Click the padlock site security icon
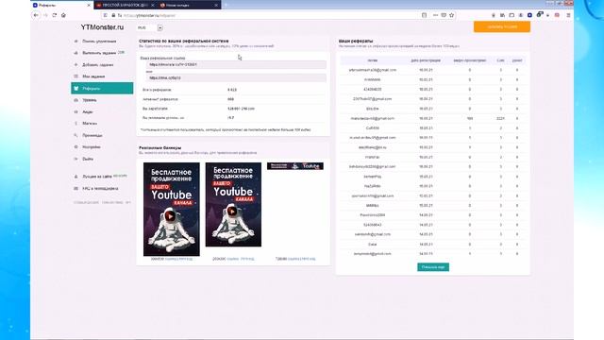Screen dimensions: 604x340 [x=113, y=15]
